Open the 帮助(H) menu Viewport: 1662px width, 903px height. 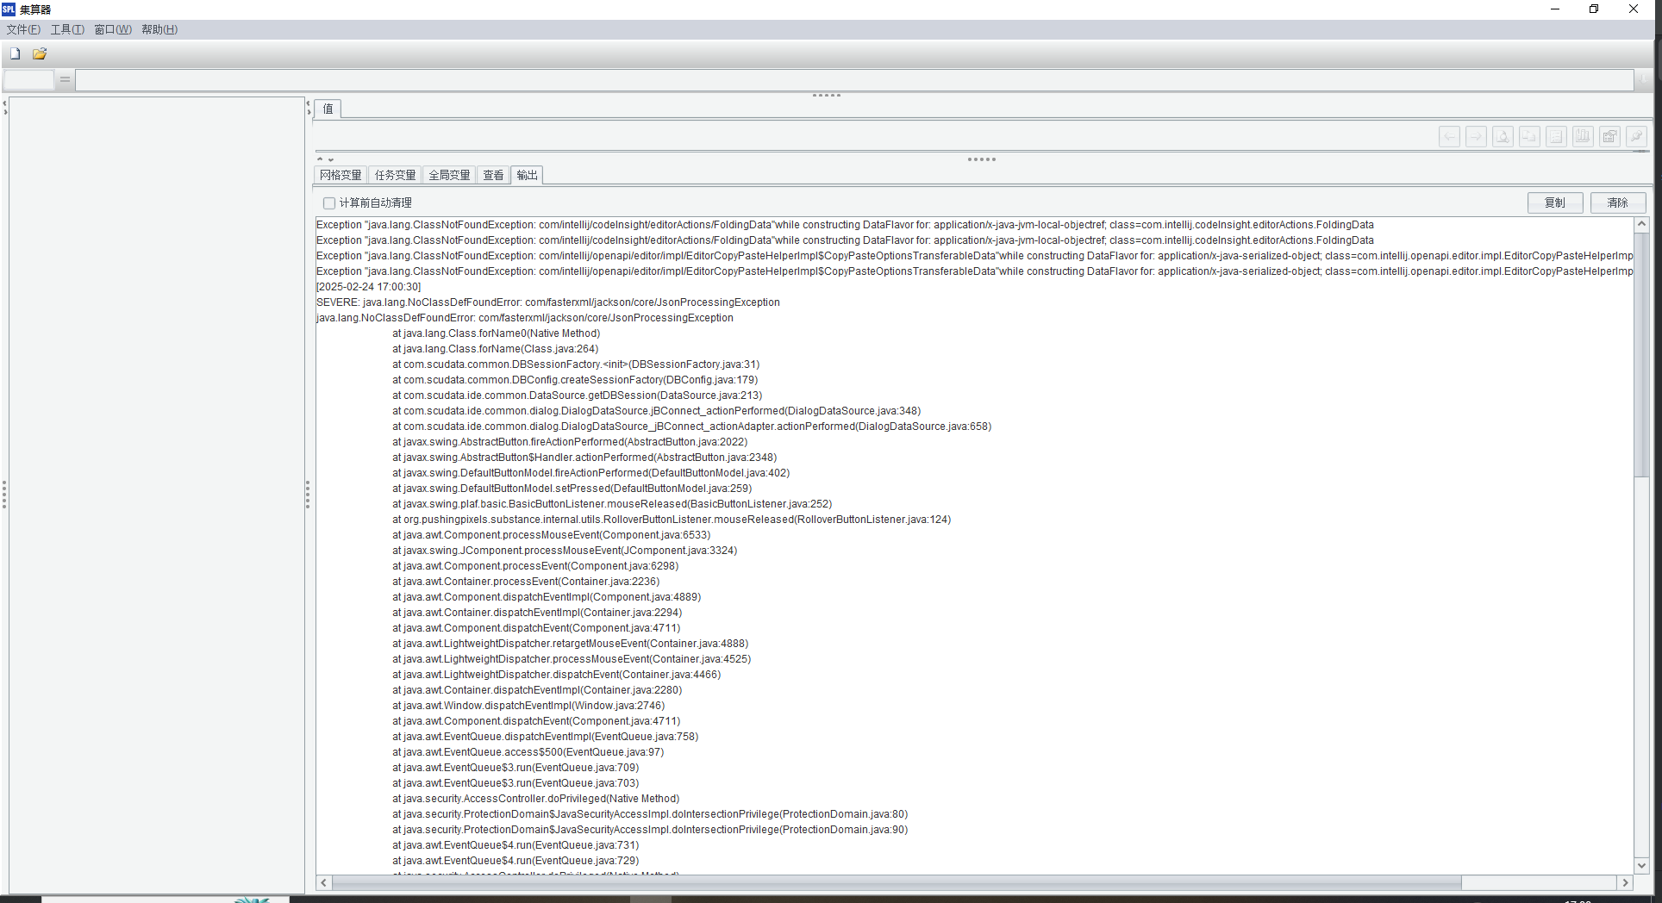click(159, 29)
